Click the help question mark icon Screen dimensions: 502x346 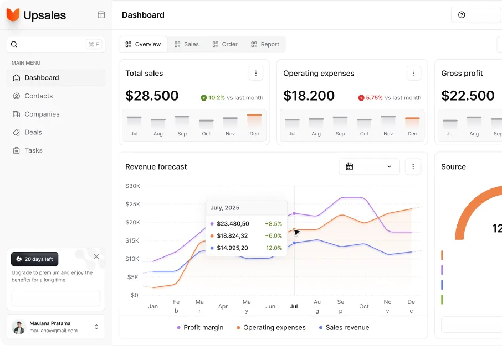[x=462, y=15]
